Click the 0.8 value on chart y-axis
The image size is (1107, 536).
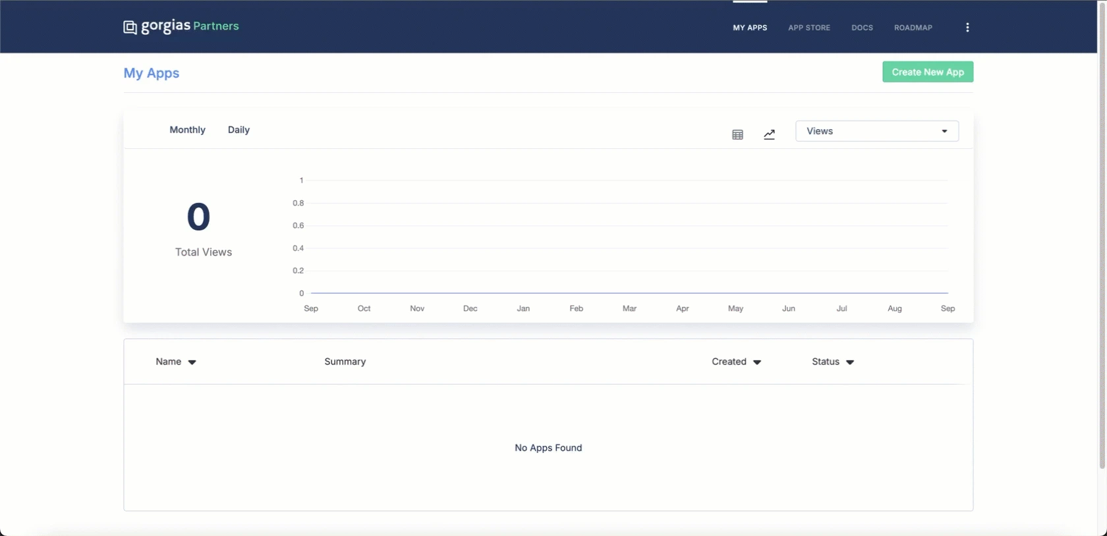point(298,203)
